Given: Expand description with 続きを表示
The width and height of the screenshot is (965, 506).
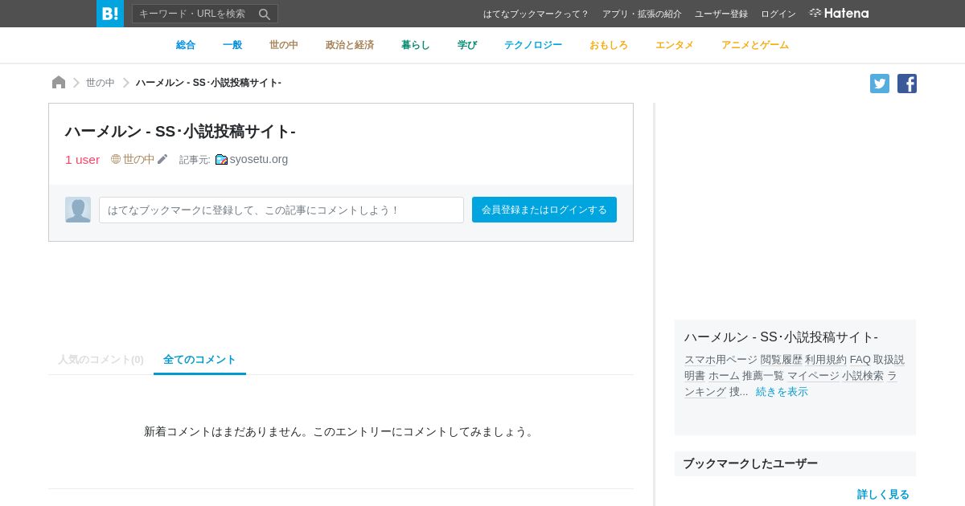Looking at the screenshot, I should pos(782,392).
